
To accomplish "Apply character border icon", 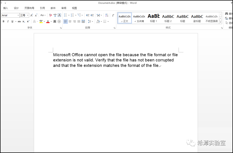I will (x=59, y=15).
